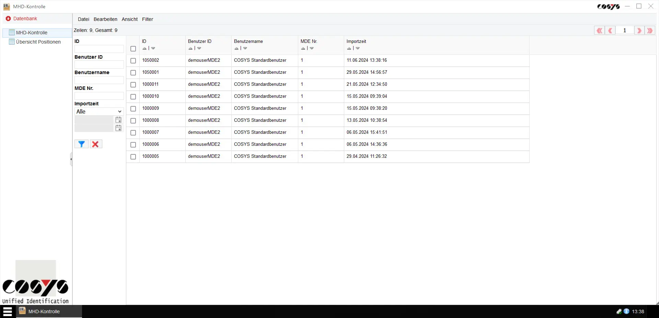Sort Importzeit column descending

click(x=358, y=48)
